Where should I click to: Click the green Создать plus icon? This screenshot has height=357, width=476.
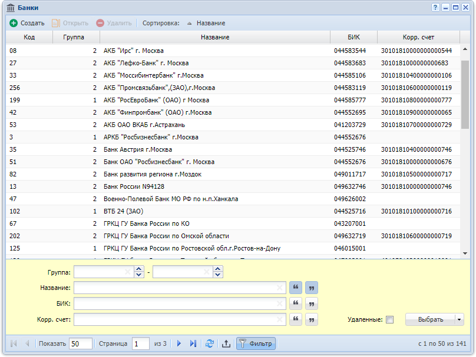[14, 23]
